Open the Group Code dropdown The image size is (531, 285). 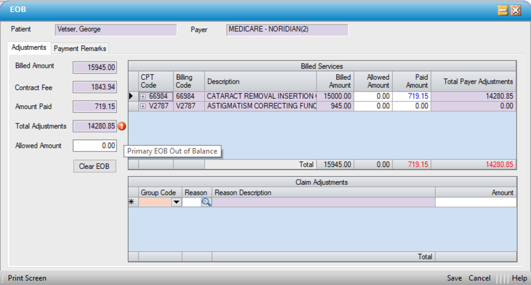coord(176,202)
